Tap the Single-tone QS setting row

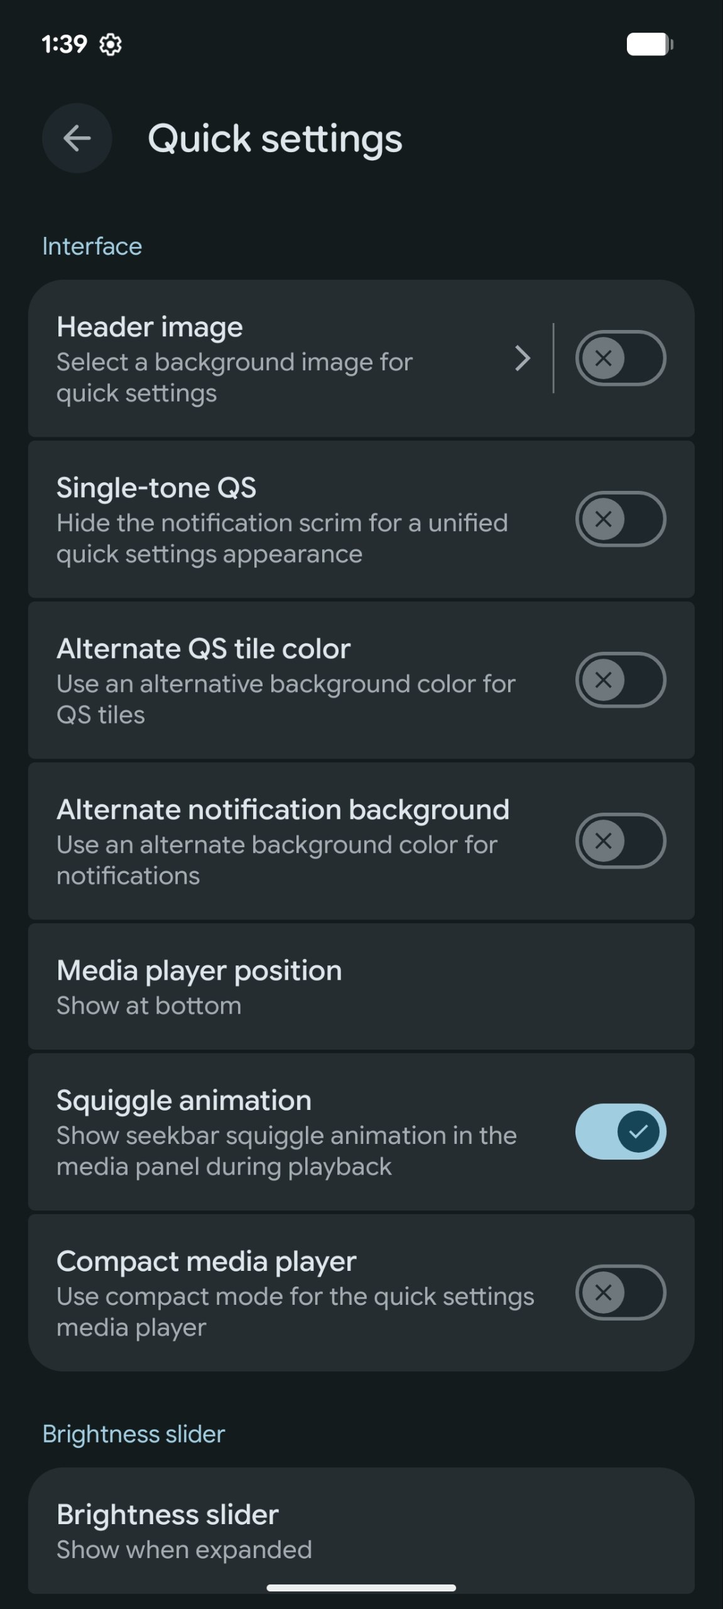[x=361, y=519]
